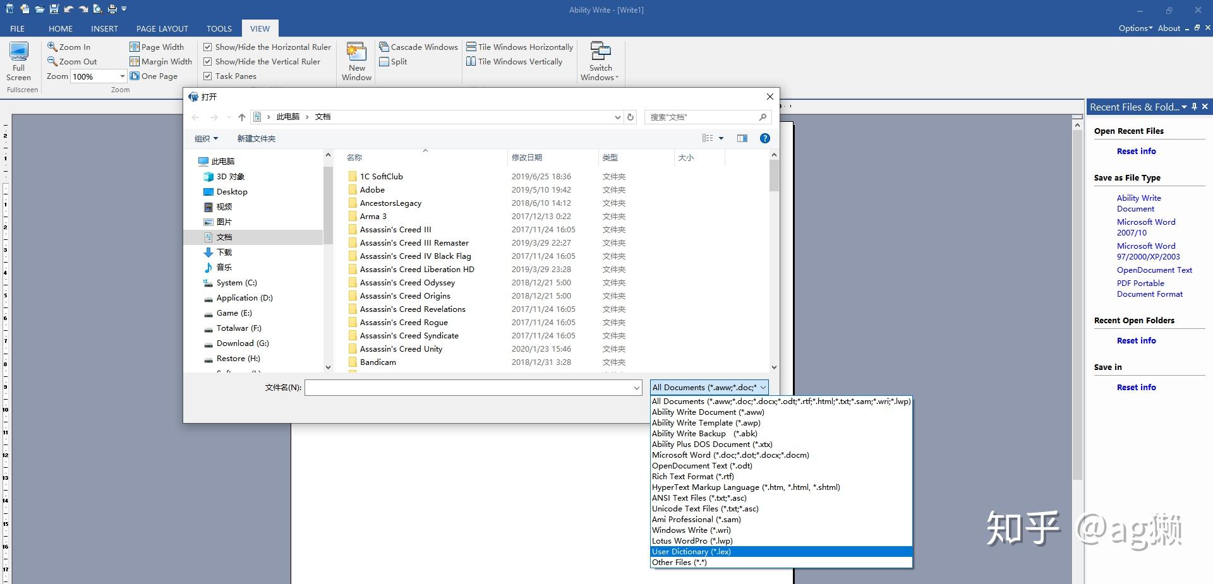Select One Page view
Image resolution: width=1213 pixels, height=584 pixels.
point(154,76)
